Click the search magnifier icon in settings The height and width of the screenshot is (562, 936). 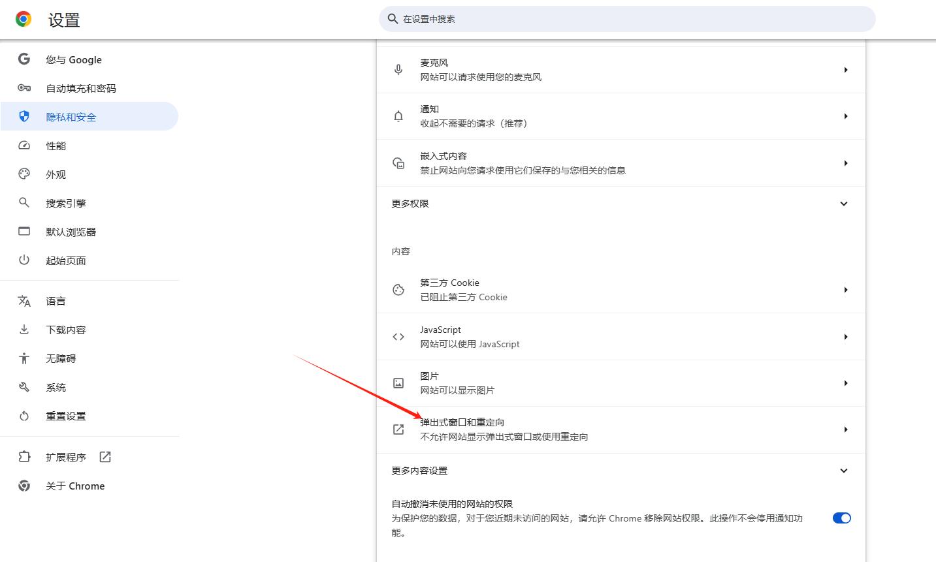[x=393, y=19]
